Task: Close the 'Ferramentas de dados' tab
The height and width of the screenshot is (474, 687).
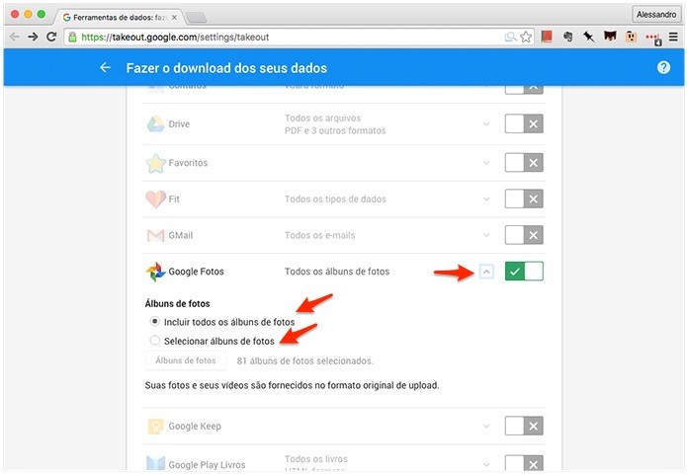Action: pos(174,18)
